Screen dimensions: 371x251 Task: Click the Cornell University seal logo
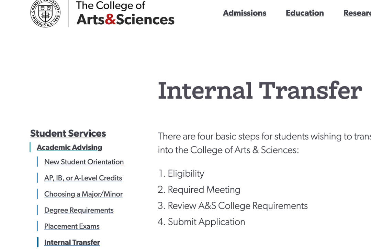45,13
